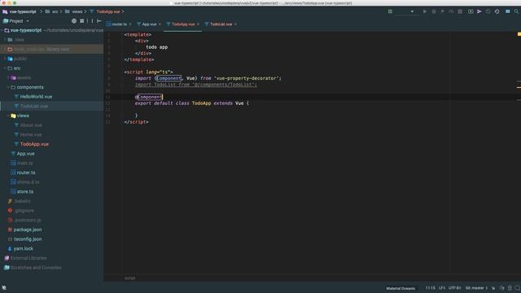
Task: Switch to the TodoList.vue tab
Action: [221, 24]
